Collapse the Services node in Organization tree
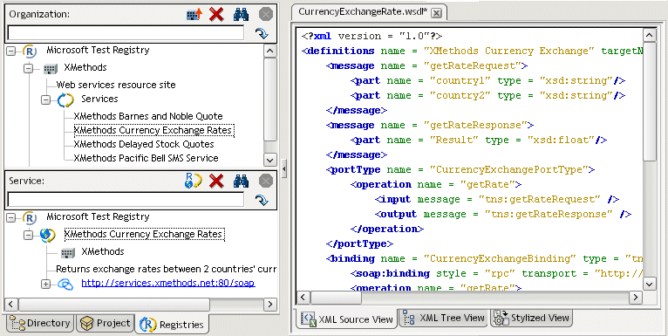 [x=45, y=99]
